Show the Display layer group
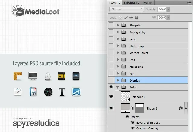The height and width of the screenshot is (132, 193). tap(111, 80)
